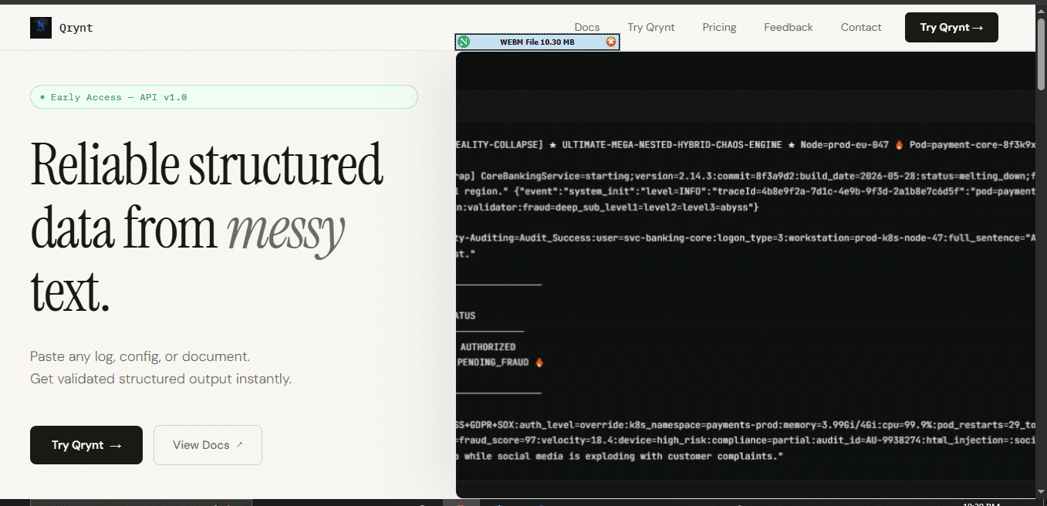This screenshot has height=506, width=1047.
Task: Open the Feedback navigation link
Action: coord(789,27)
